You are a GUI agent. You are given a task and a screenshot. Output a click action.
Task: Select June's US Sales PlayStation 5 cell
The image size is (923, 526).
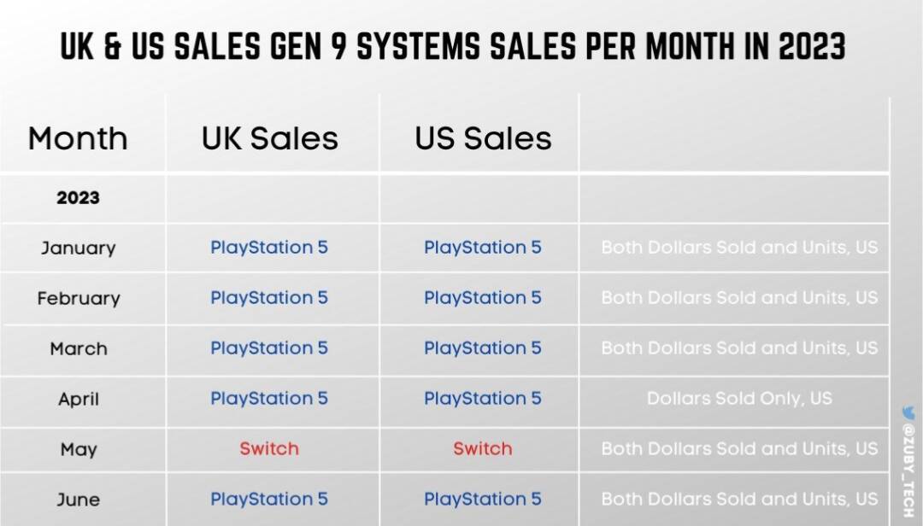[x=483, y=499]
